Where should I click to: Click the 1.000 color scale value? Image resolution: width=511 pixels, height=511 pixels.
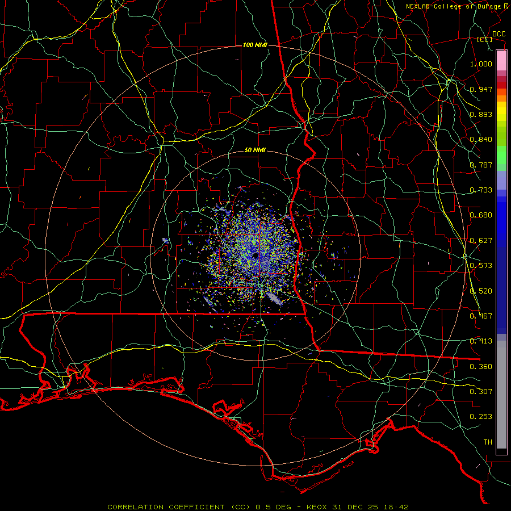(x=481, y=64)
